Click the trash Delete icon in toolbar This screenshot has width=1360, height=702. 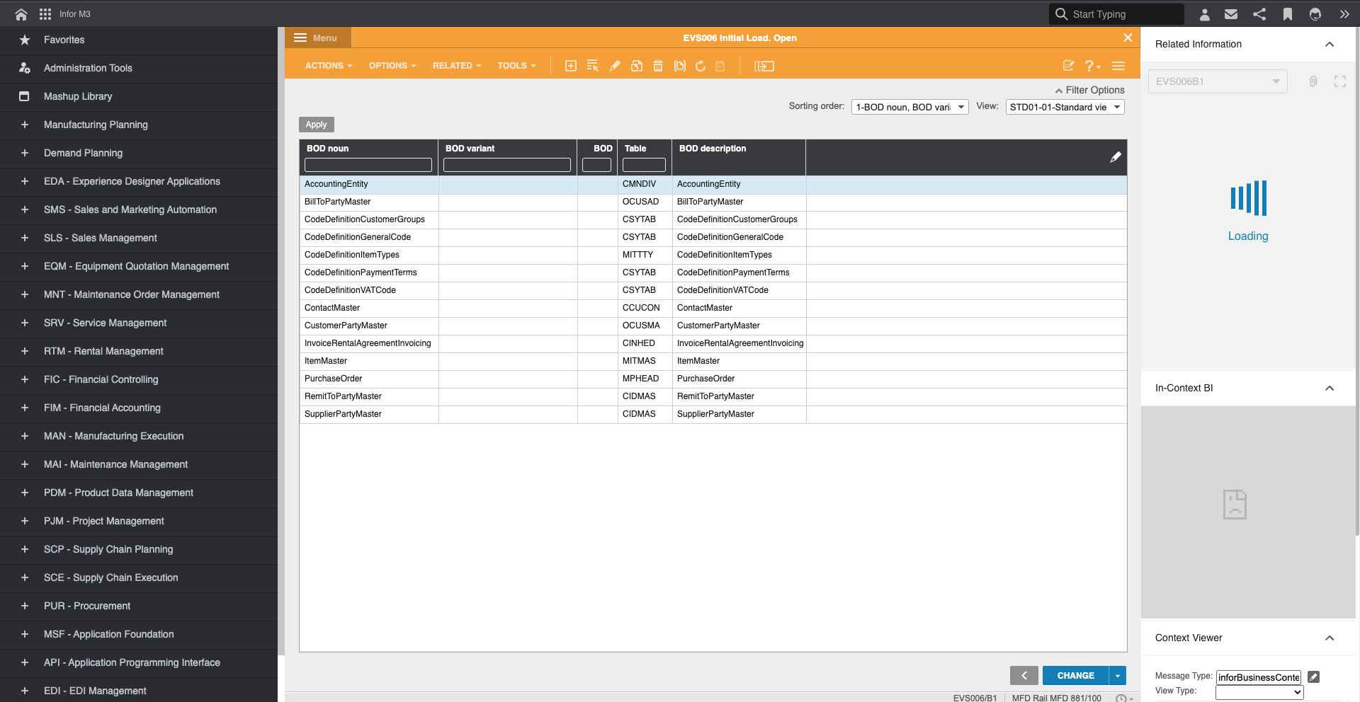(x=658, y=66)
